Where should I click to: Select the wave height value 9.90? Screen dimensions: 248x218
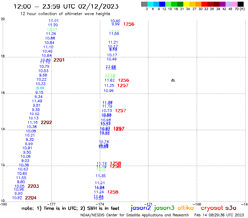click(18, 194)
